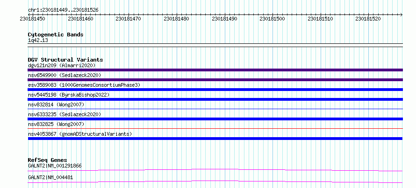The height and width of the screenshot is (188, 416).
Task: Select the RefSeq Genes track heading
Action: point(47,160)
